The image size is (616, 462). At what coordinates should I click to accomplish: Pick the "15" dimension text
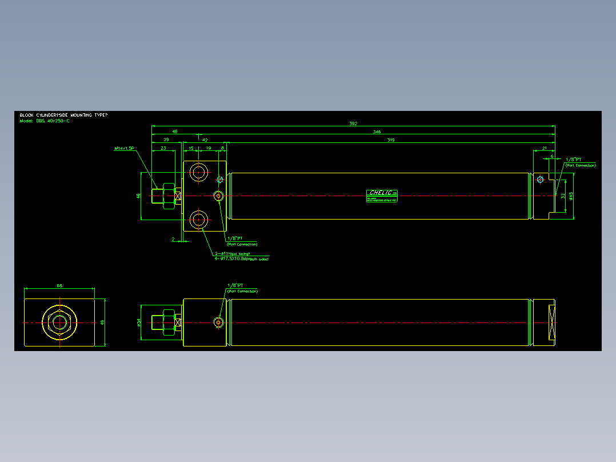coord(191,148)
